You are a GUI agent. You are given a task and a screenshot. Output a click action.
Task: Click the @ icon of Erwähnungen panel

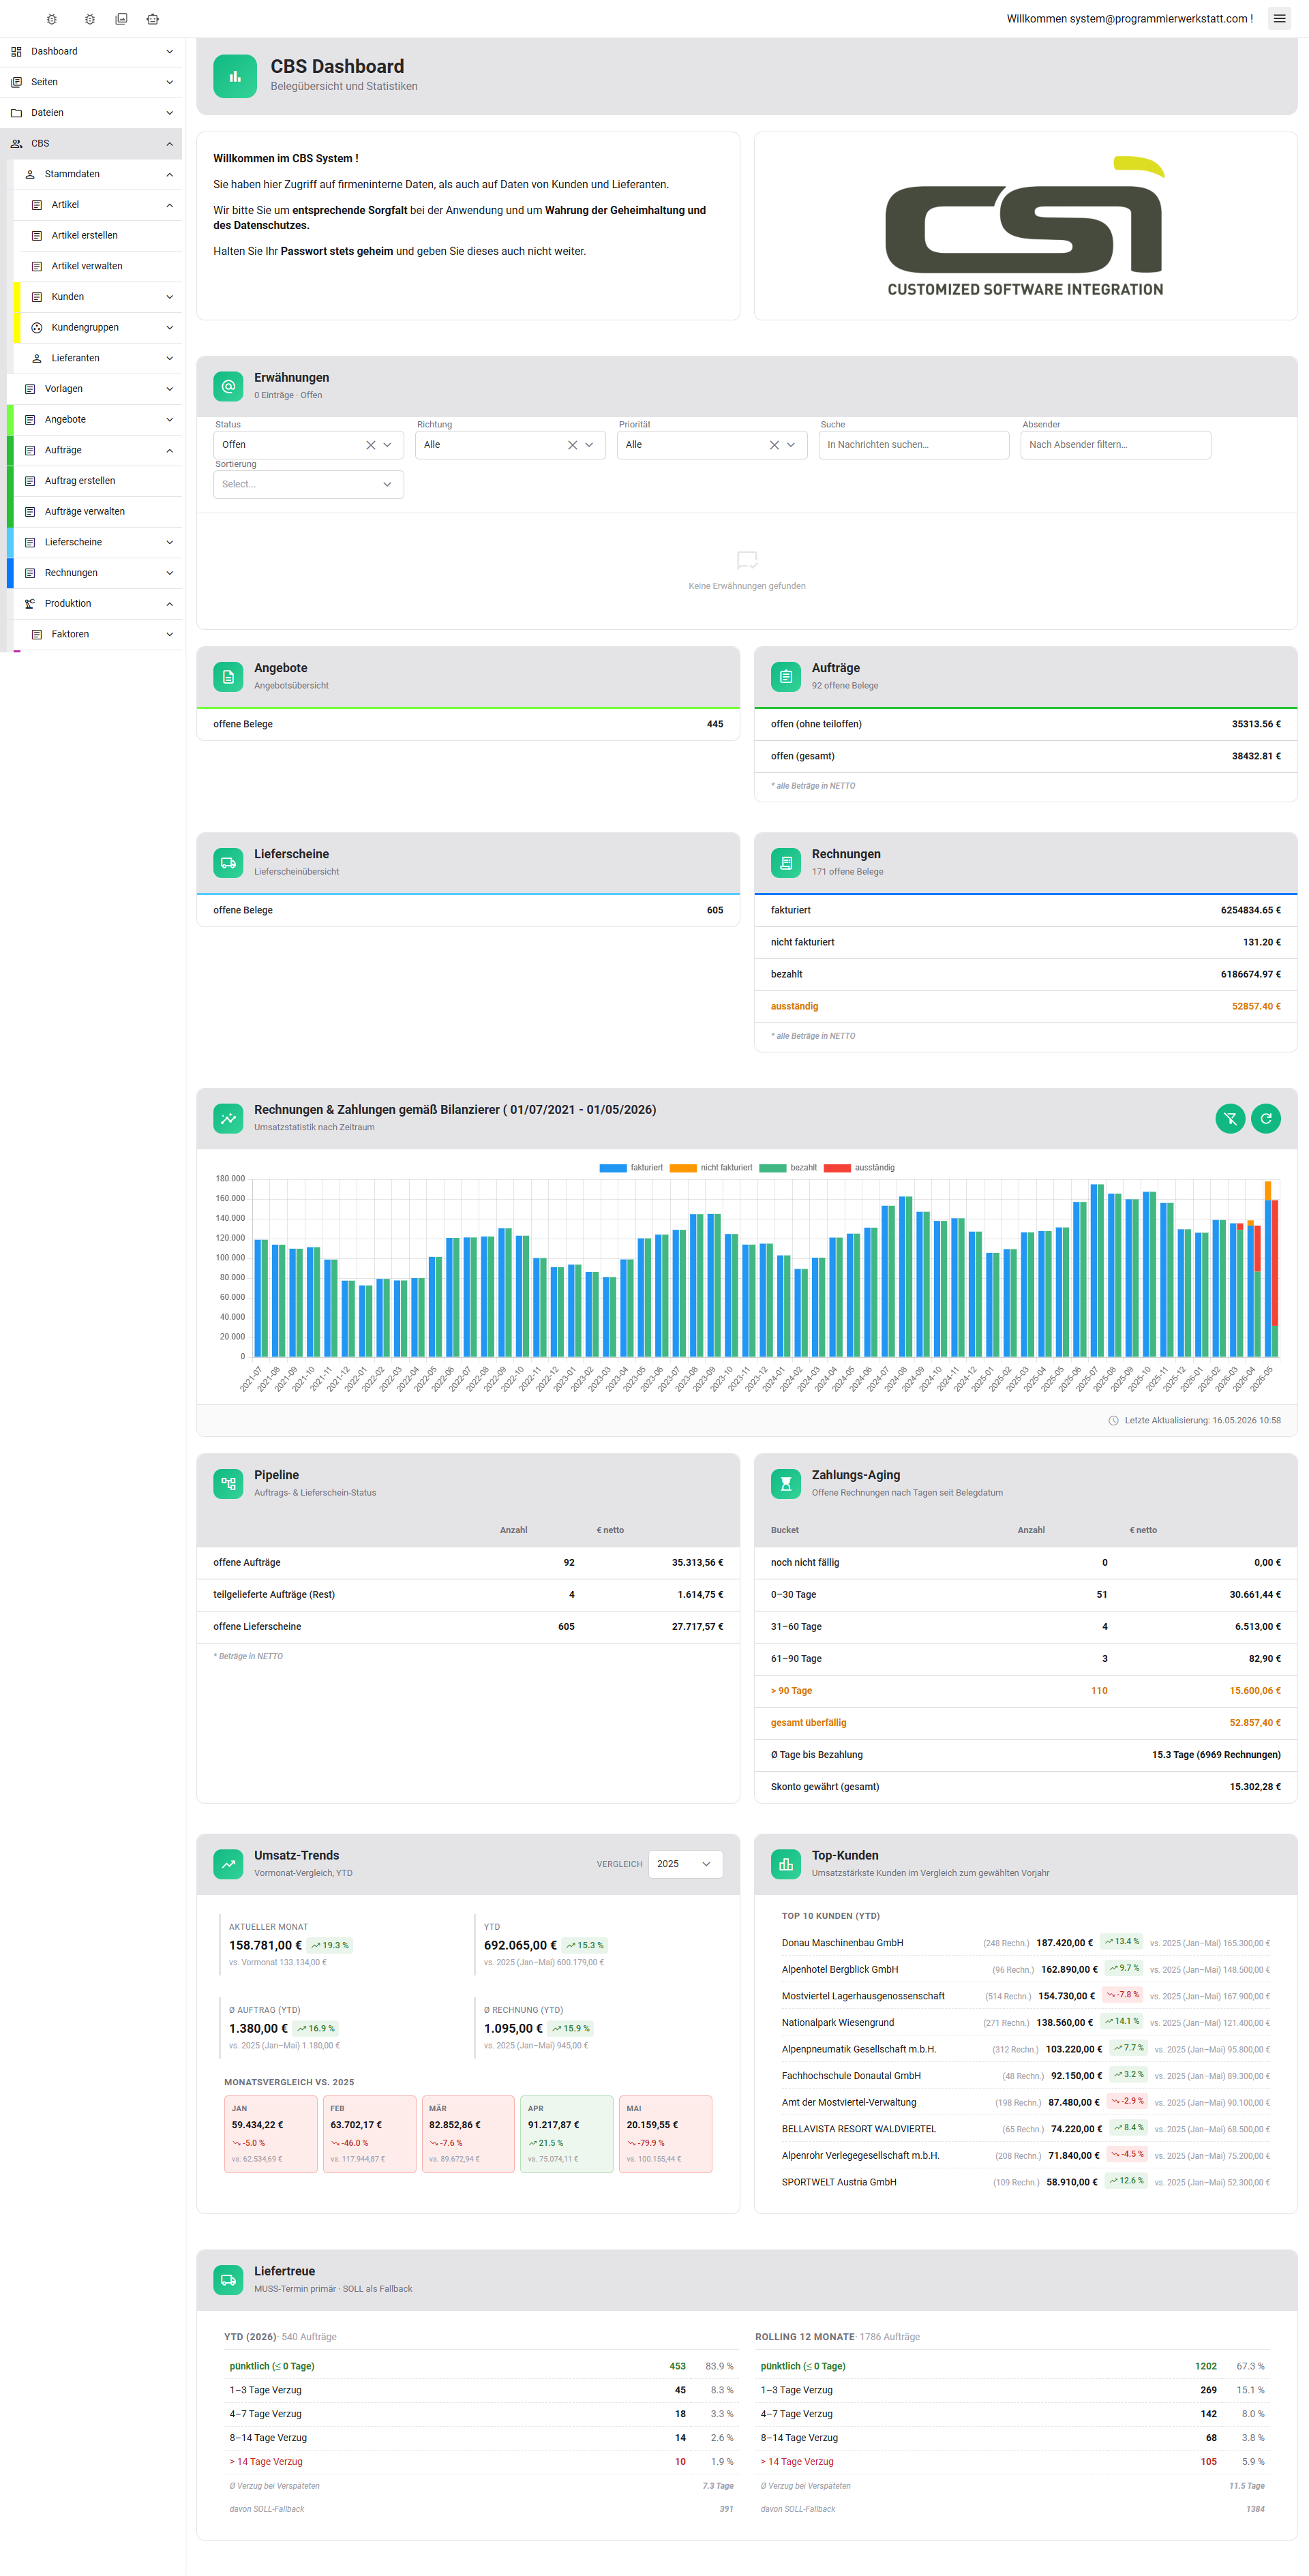coord(228,386)
